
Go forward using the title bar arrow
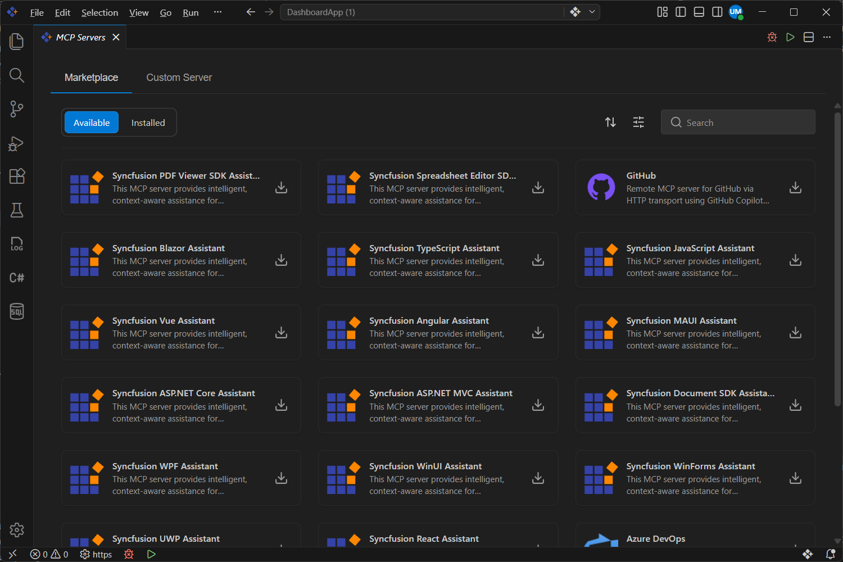269,12
